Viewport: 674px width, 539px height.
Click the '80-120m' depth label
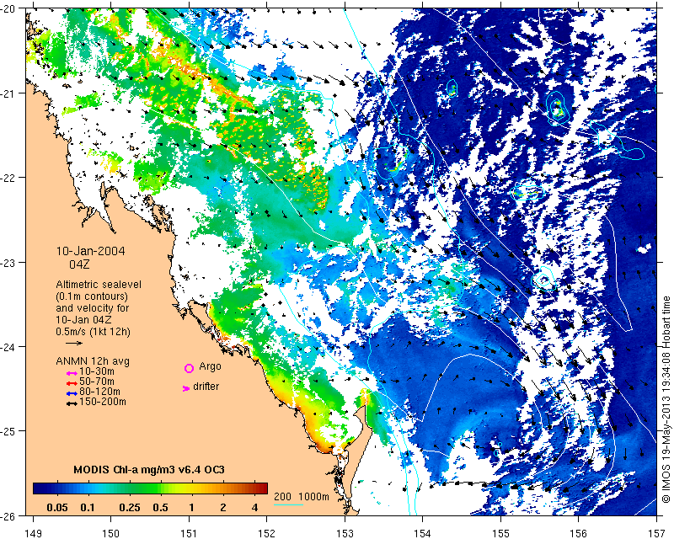pos(99,392)
